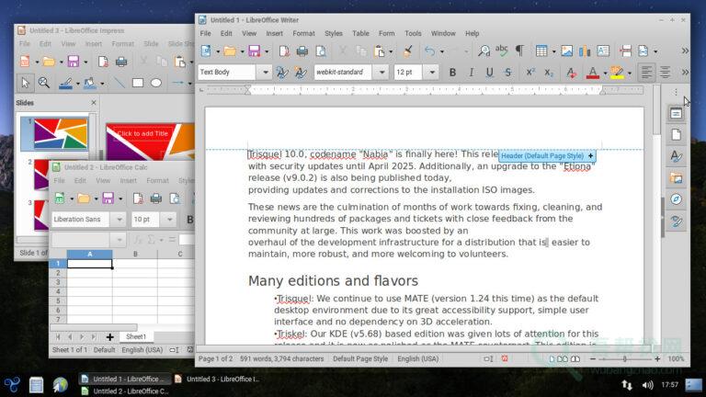Open the Table menu in Writer
This screenshot has width=706, height=397.
(x=360, y=33)
